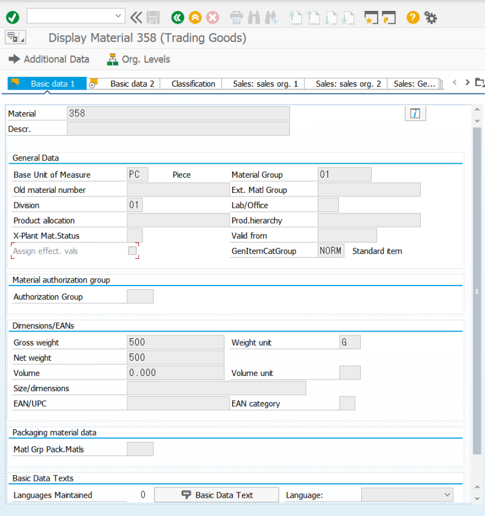Click the material information 'i' button
The height and width of the screenshot is (516, 485).
(415, 113)
